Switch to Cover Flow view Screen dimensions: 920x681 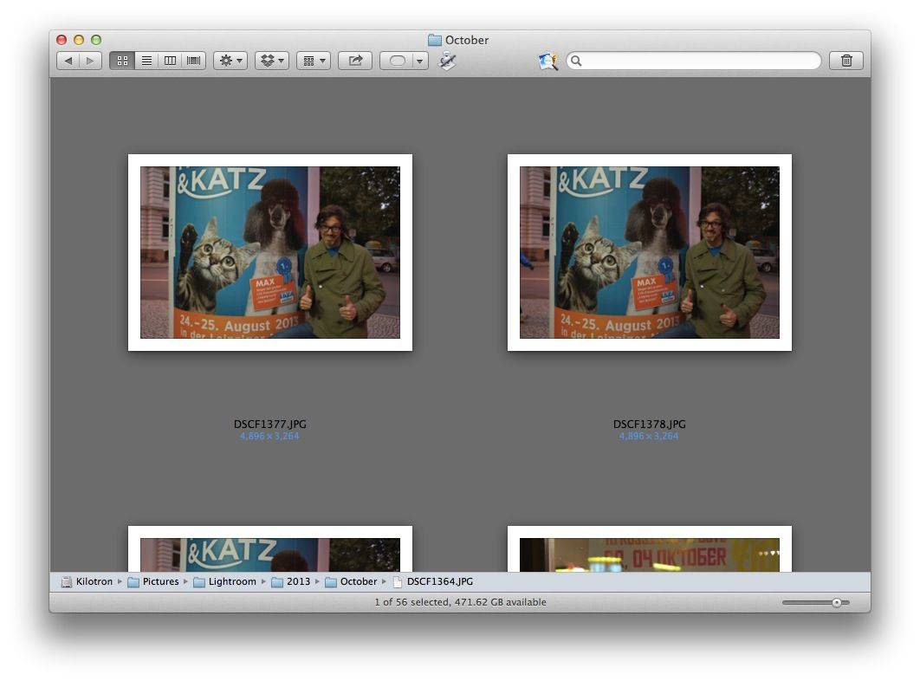click(x=193, y=61)
